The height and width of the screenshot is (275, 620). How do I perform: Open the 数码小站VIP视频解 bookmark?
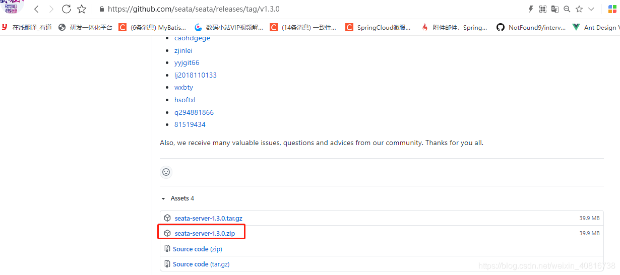[x=228, y=27]
